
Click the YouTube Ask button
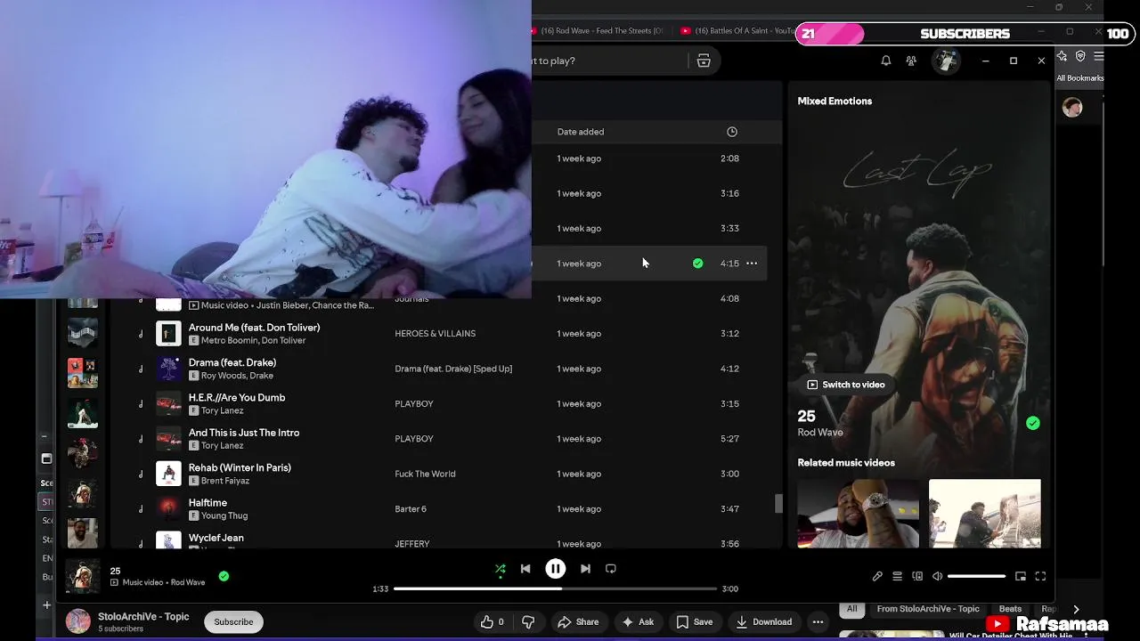(638, 622)
